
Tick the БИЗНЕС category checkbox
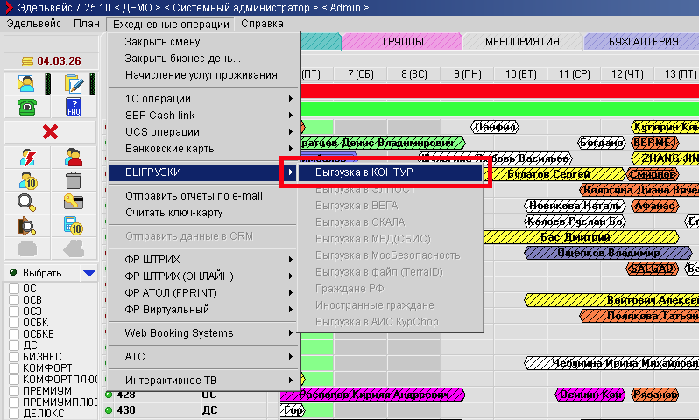click(14, 356)
